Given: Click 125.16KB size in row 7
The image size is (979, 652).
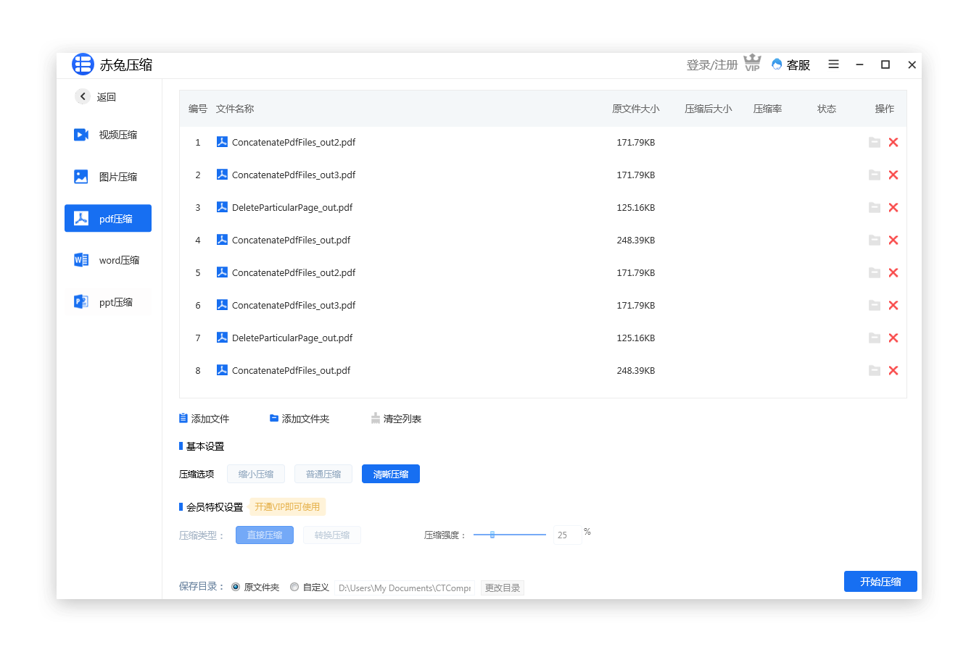Looking at the screenshot, I should [636, 338].
